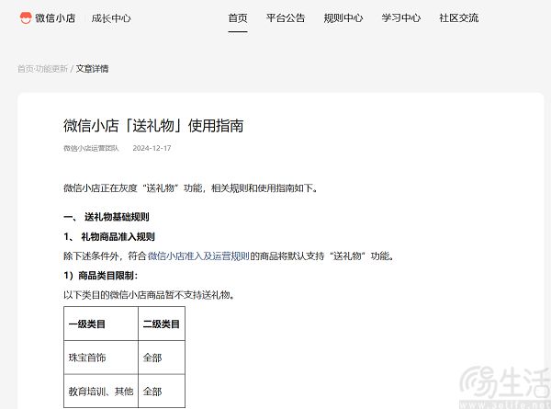Open the 平台公告 navigation tab
Image resolution: width=551 pixels, height=409 pixels.
286,18
